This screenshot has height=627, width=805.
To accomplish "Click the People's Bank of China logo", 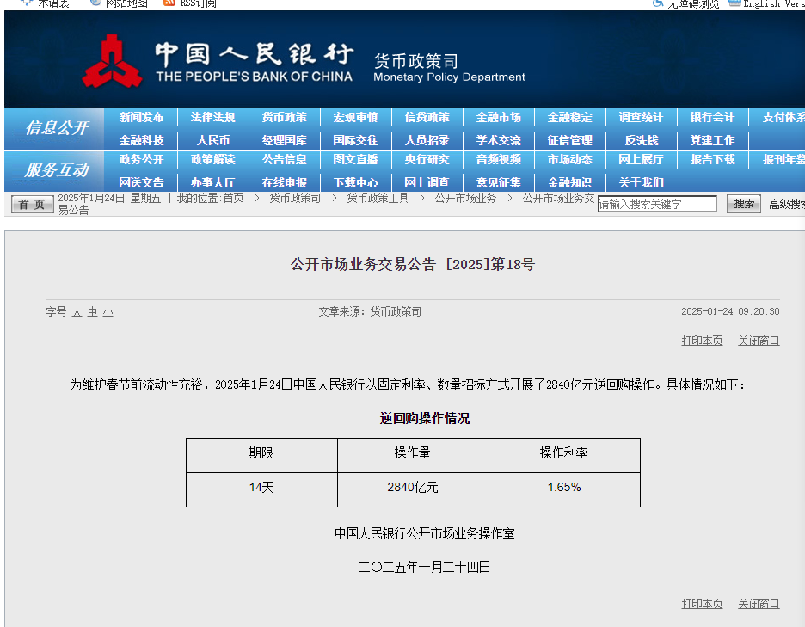I will 112,60.
